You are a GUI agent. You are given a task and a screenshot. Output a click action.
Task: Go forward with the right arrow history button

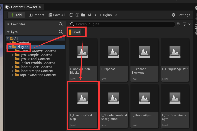point(77,15)
